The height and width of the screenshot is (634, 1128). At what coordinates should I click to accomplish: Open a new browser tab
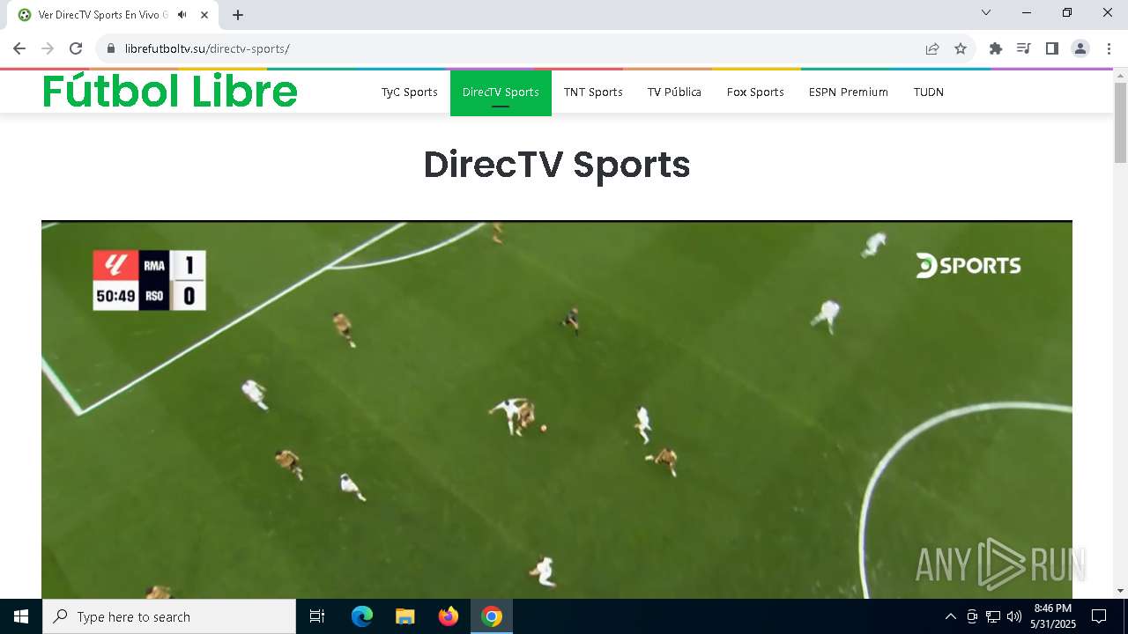(238, 15)
